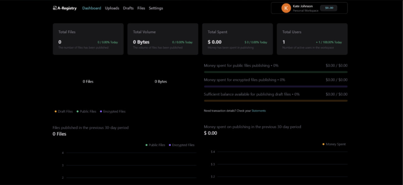Open the Statements link

coord(258,111)
